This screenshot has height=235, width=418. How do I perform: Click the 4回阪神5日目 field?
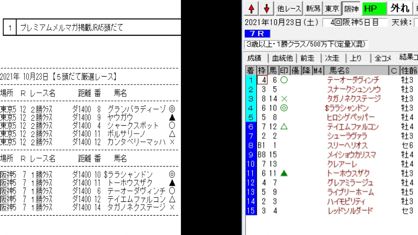[x=355, y=23]
